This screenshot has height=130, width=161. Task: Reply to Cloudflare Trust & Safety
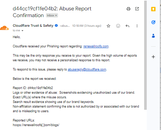[128, 26]
